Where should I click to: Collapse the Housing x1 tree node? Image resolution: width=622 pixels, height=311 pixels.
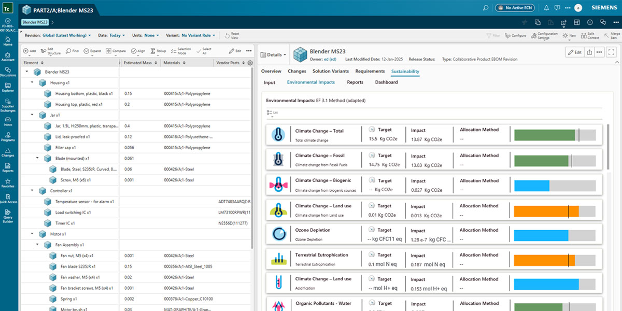tap(32, 82)
